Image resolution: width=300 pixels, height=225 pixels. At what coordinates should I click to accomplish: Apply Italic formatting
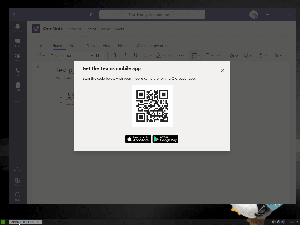tap(125, 55)
